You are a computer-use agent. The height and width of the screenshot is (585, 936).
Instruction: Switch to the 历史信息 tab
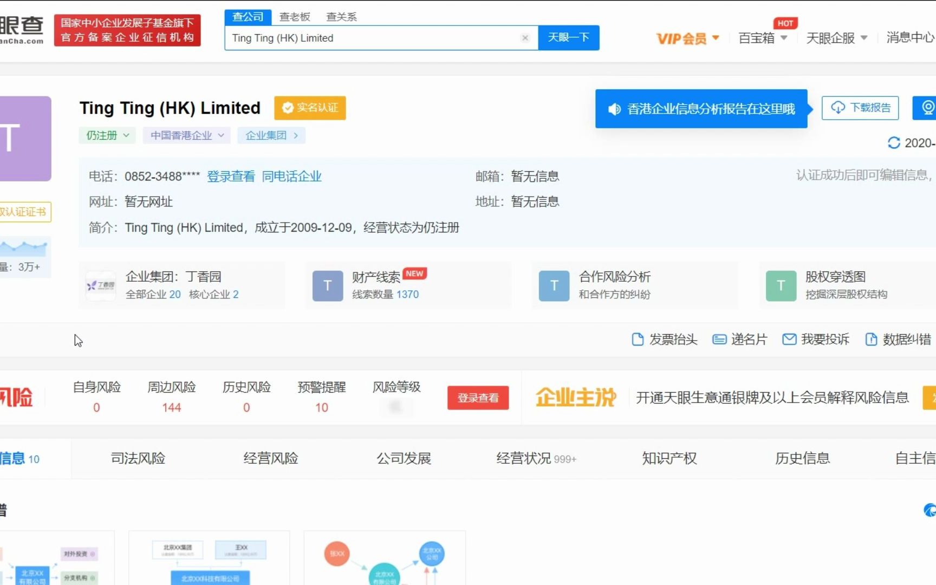point(803,459)
